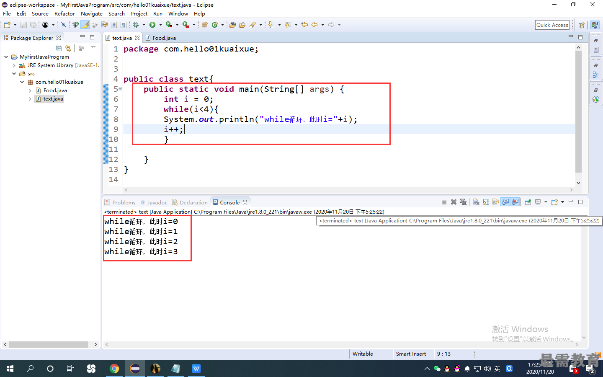This screenshot has height=377, width=603.
Task: Click the New Java Class icon
Action: tap(214, 25)
